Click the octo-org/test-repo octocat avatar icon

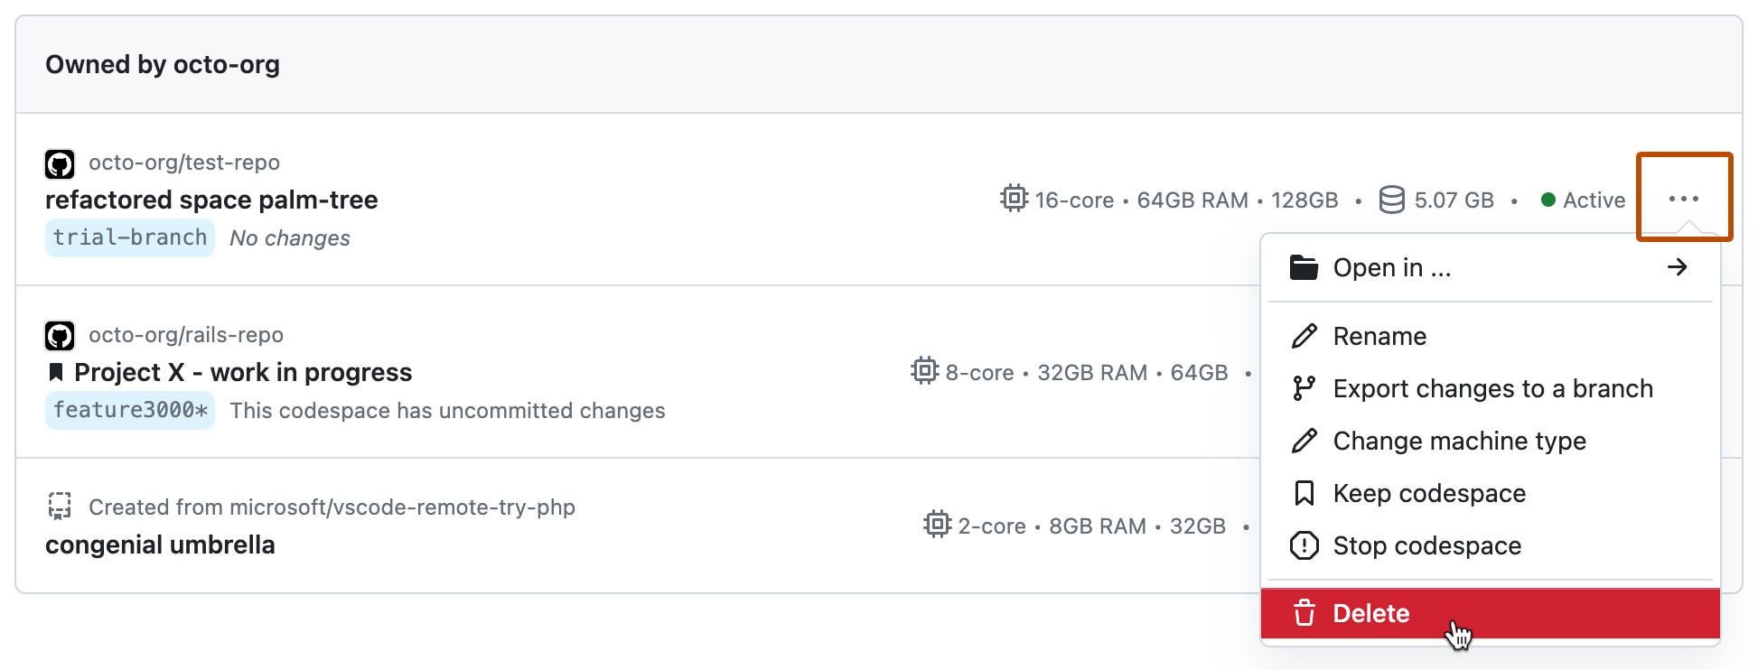pyautogui.click(x=60, y=163)
